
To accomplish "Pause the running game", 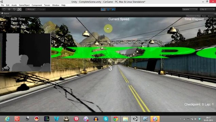I will 108,9.
